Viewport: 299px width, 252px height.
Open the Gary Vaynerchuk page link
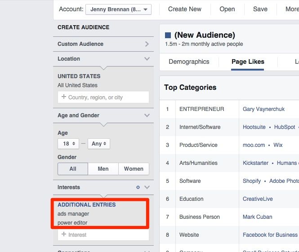pyautogui.click(x=263, y=109)
